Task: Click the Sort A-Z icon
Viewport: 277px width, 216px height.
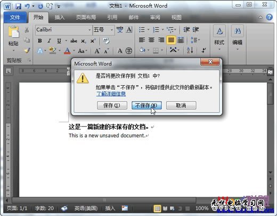Action: (190, 51)
